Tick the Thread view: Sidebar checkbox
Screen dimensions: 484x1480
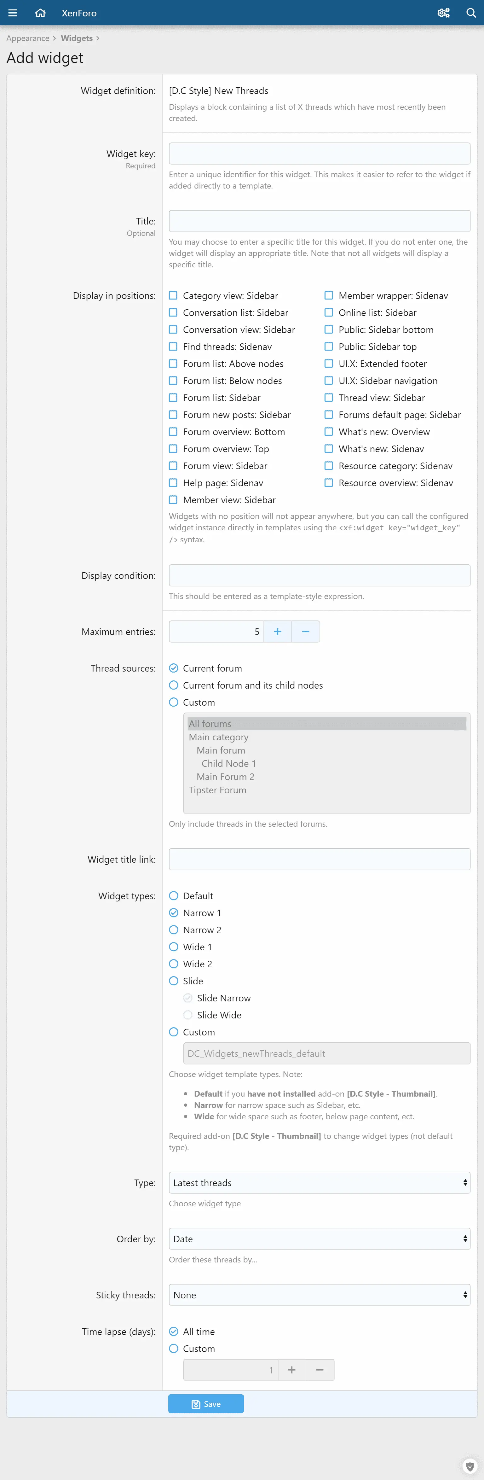click(x=329, y=398)
